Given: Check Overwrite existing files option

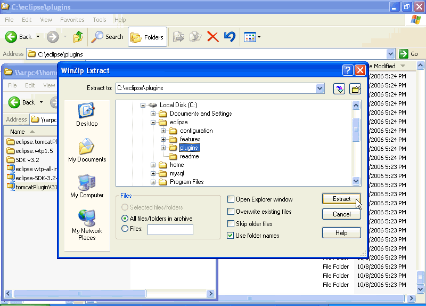Looking at the screenshot, I should pos(231,212).
